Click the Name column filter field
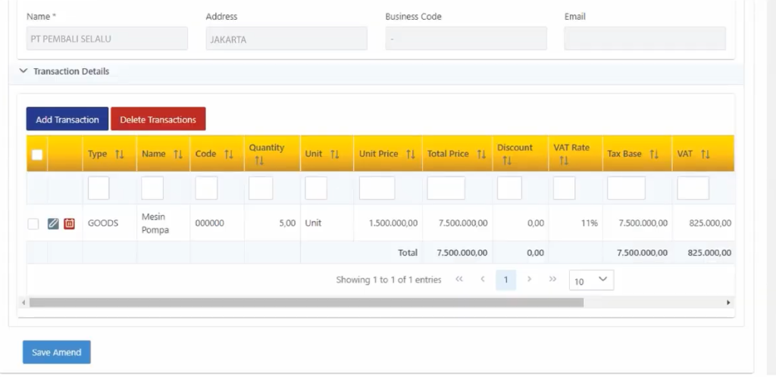 pos(152,188)
